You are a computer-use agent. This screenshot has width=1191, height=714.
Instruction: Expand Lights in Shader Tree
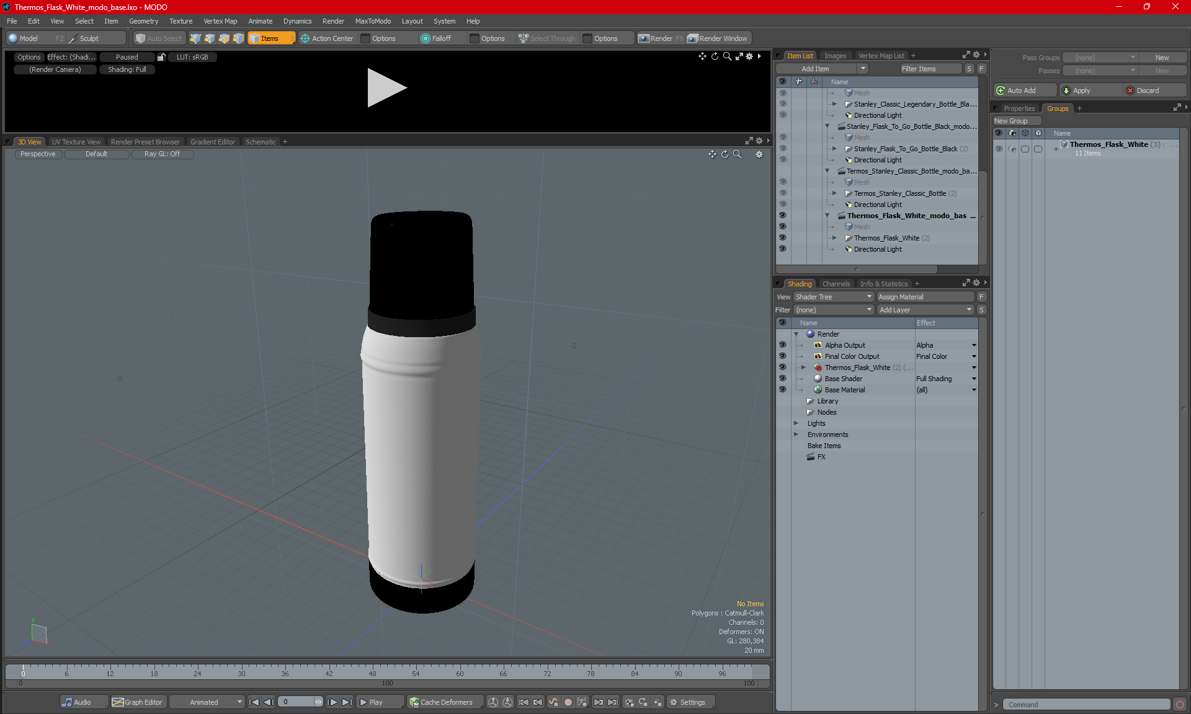click(x=796, y=423)
